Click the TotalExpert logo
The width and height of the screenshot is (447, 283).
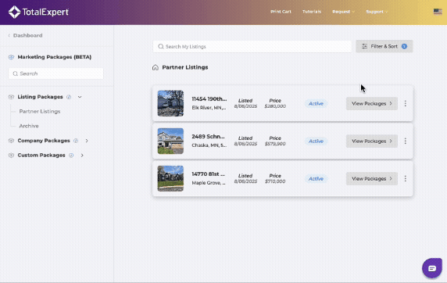coord(38,12)
